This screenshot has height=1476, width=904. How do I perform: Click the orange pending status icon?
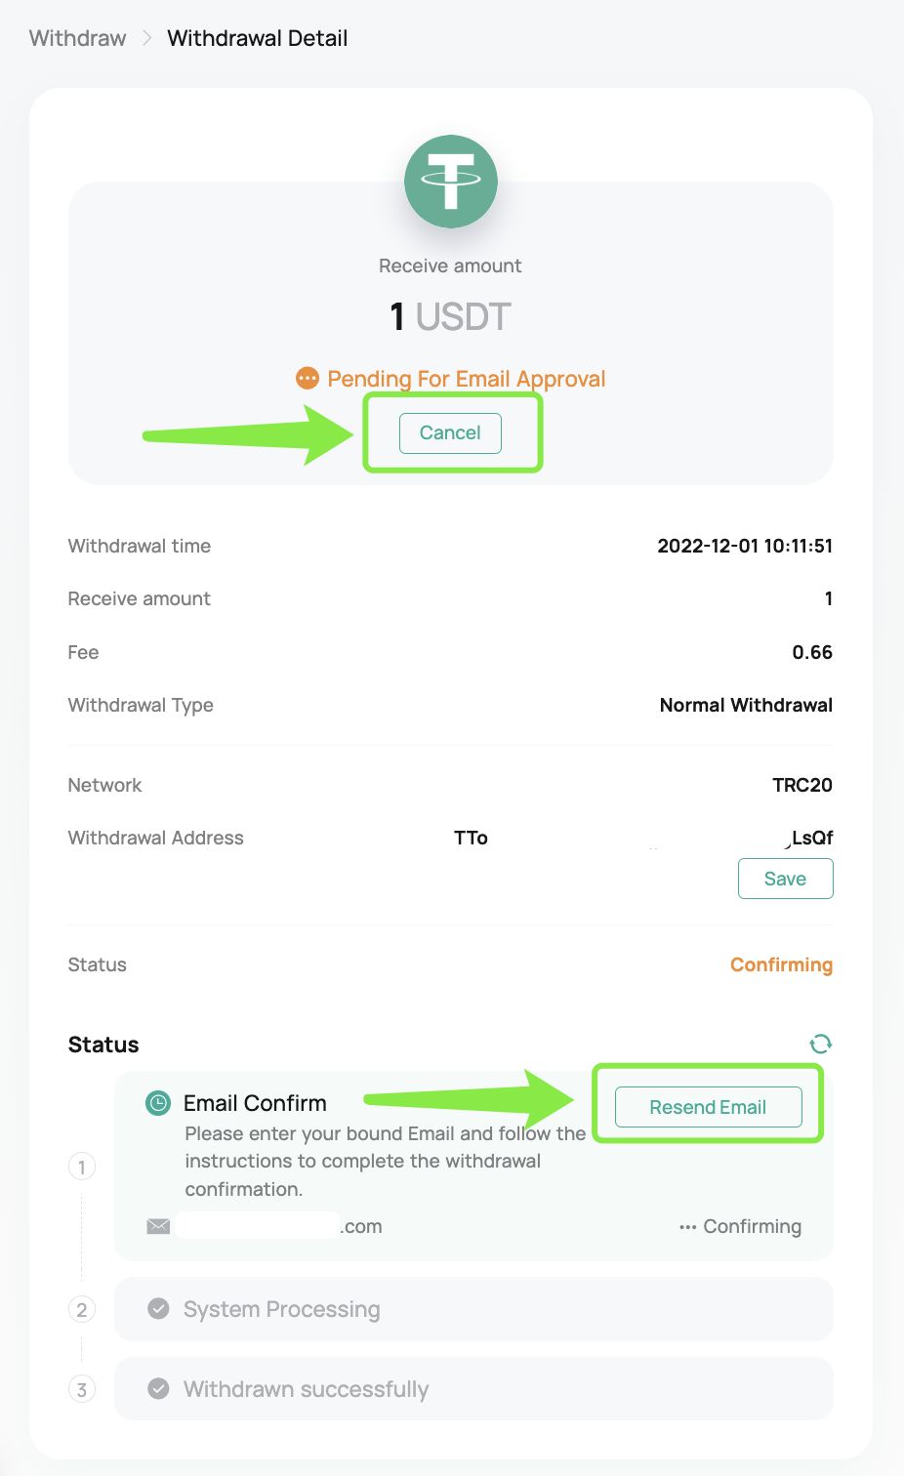coord(308,378)
